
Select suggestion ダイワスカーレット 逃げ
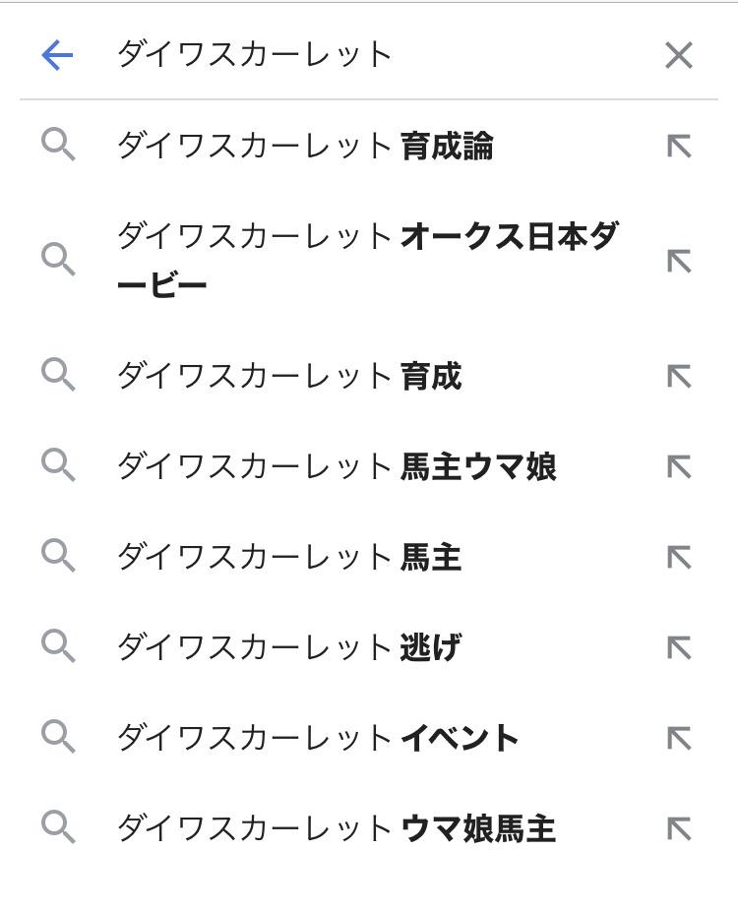(289, 647)
